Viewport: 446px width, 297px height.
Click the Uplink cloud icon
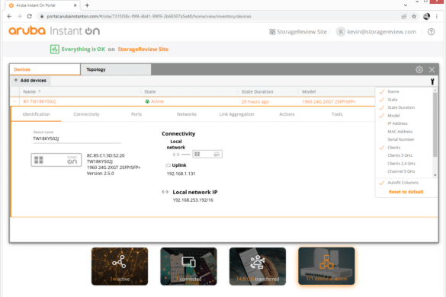(168, 165)
